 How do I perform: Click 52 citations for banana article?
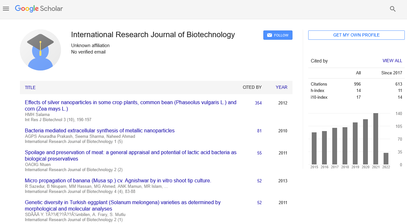point(259,181)
